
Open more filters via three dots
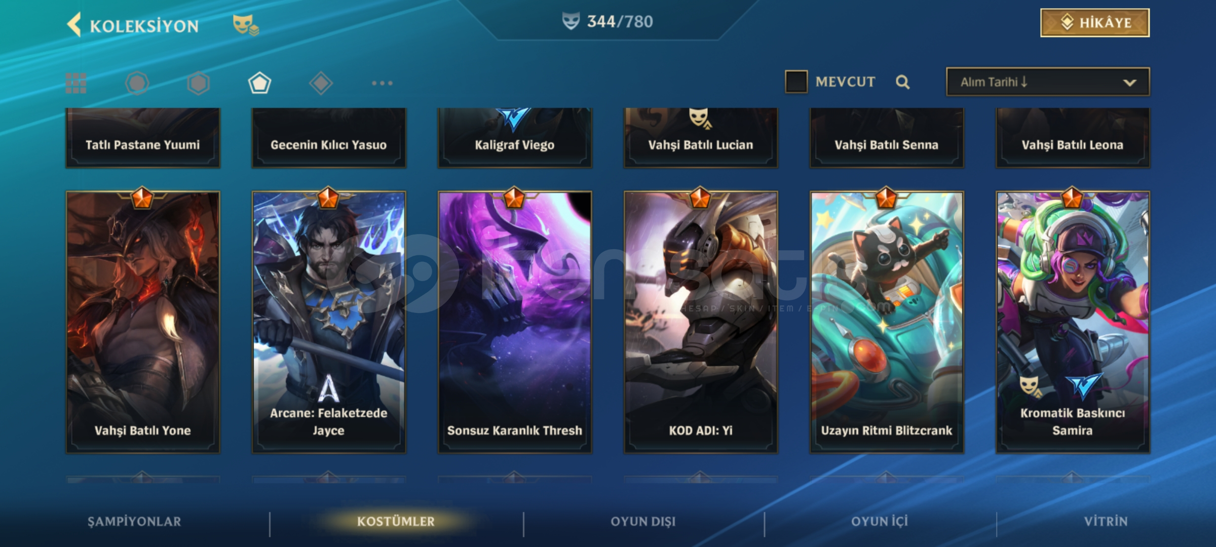tap(382, 83)
